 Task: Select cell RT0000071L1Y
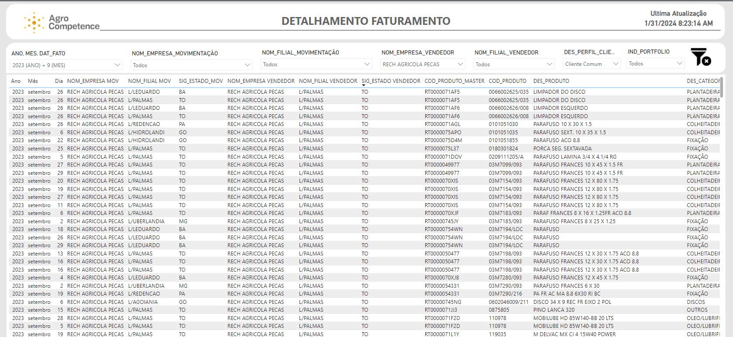[441, 334]
